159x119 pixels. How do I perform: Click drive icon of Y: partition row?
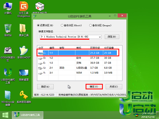point(40,73)
